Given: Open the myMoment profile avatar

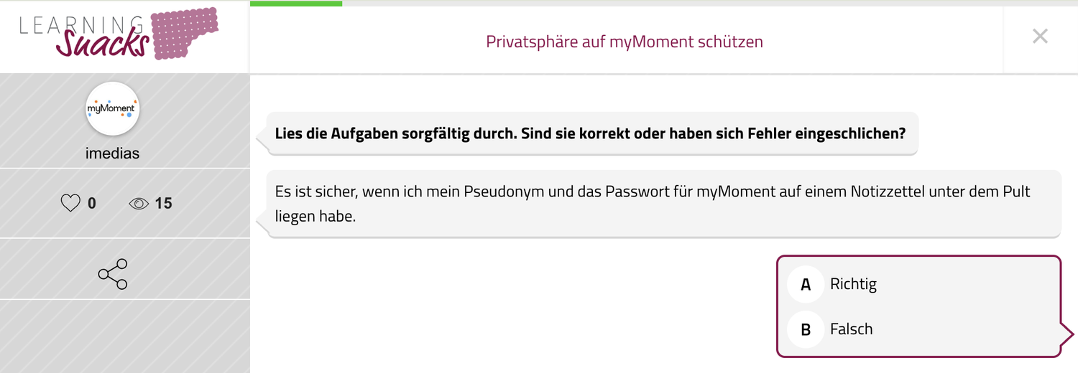Looking at the screenshot, I should pos(113,109).
